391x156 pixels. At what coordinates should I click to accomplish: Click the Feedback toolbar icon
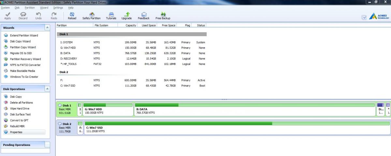pyautogui.click(x=144, y=16)
